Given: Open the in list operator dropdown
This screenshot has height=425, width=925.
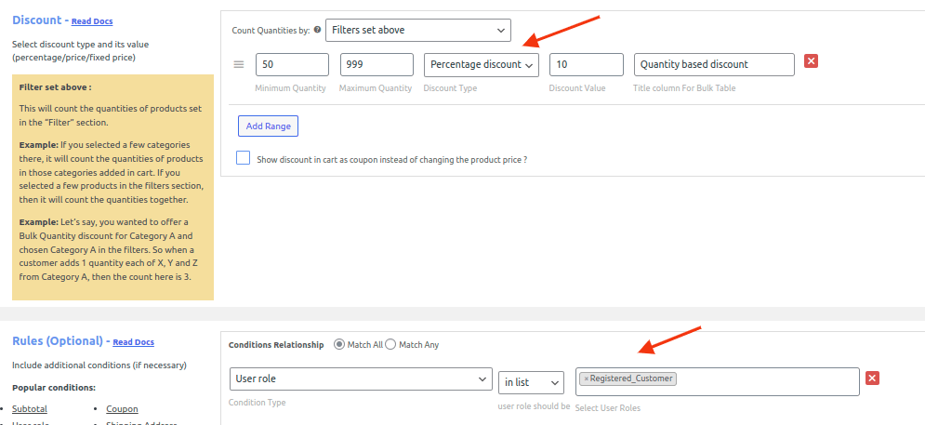Looking at the screenshot, I should click(x=531, y=382).
